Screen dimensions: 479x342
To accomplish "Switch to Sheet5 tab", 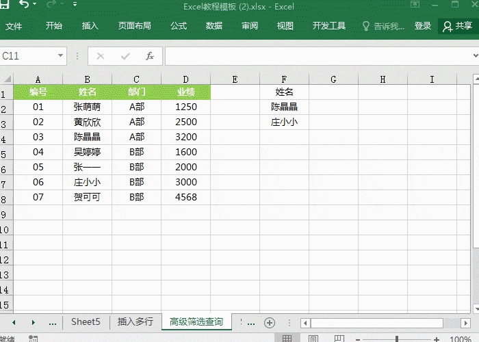I will (x=86, y=322).
